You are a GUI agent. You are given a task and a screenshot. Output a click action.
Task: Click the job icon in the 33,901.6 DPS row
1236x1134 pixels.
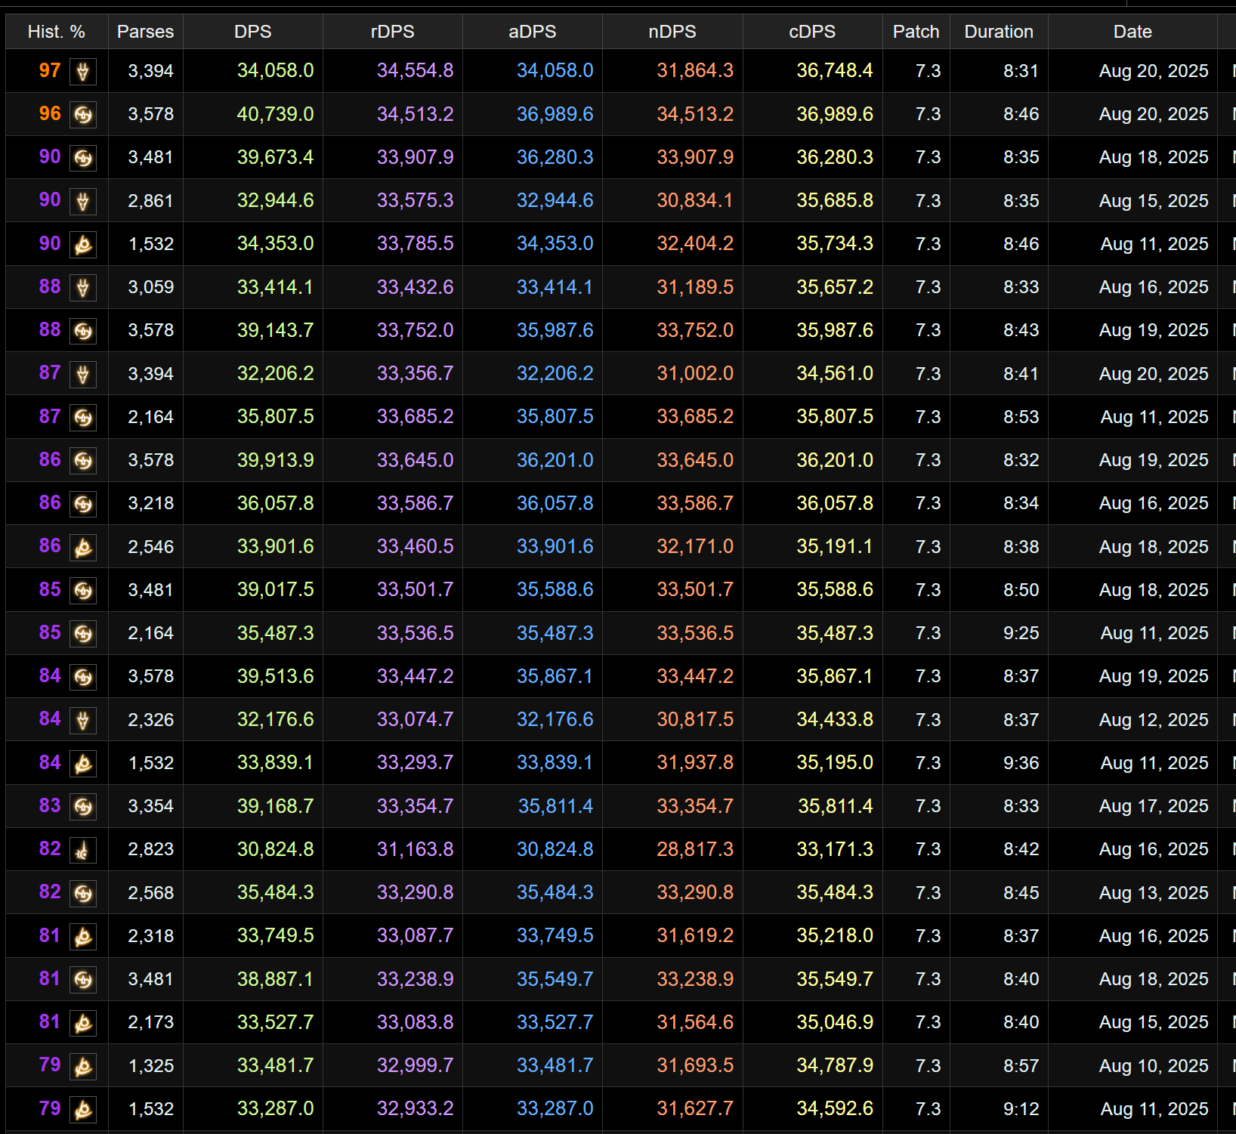click(x=83, y=548)
